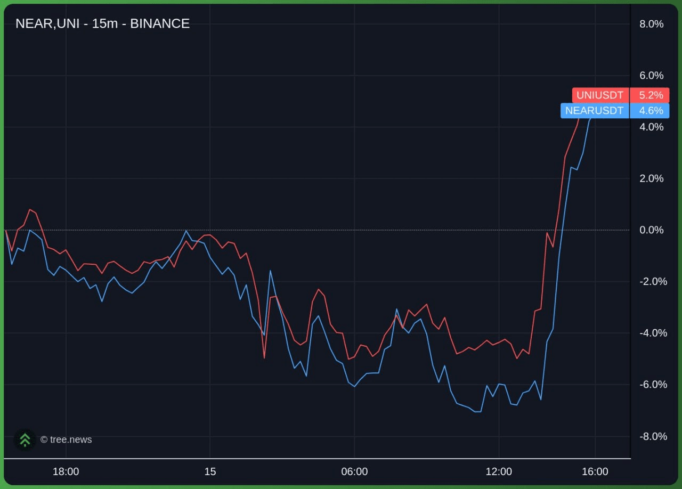The image size is (682, 489).
Task: Select the 4.6% NEARUSDT value tag
Action: point(650,111)
